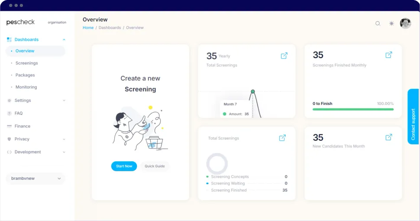Open New Candidates This Month link icon

(389, 137)
